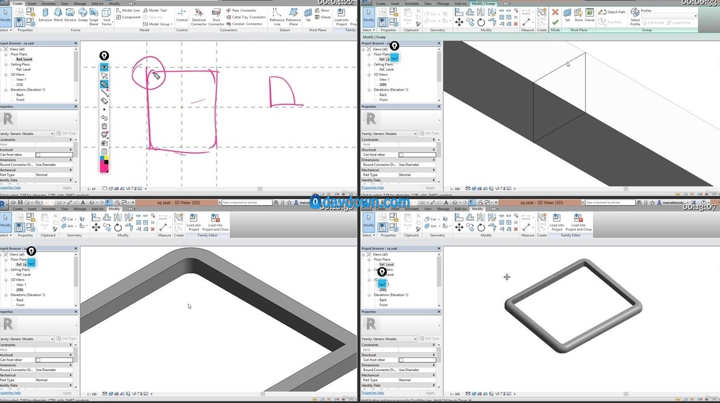Select the Extrusion tool in the Create ribbon

click(45, 16)
